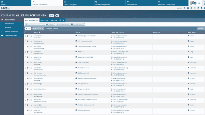Open Kundenservice menu

click(141, 3)
